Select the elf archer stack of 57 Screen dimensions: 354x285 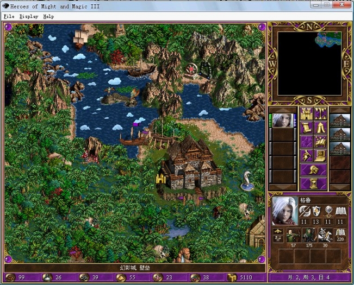[x=294, y=235]
